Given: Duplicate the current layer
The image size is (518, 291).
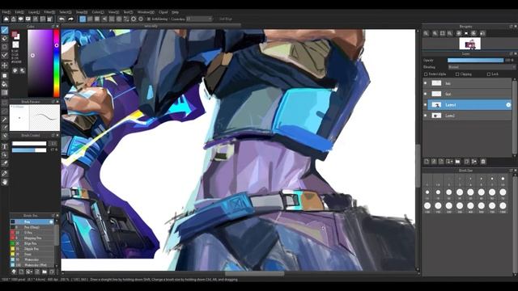Looking at the screenshot, I should coord(467,162).
